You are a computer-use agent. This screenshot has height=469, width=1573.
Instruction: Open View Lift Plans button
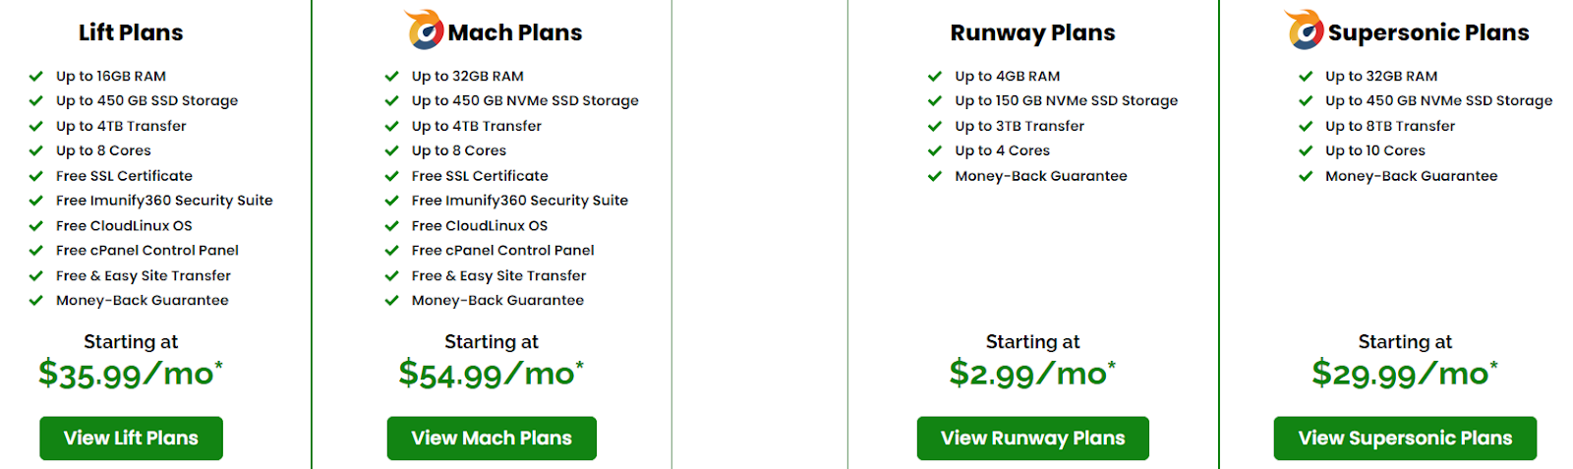[131, 438]
